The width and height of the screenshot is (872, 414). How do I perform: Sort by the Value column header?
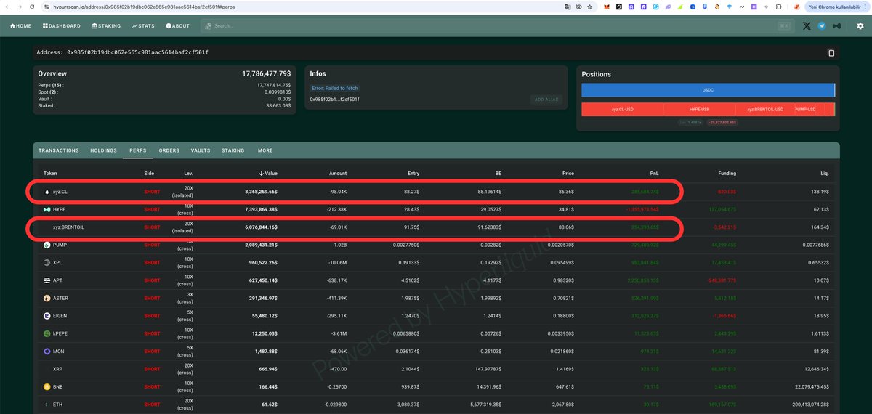coord(268,173)
